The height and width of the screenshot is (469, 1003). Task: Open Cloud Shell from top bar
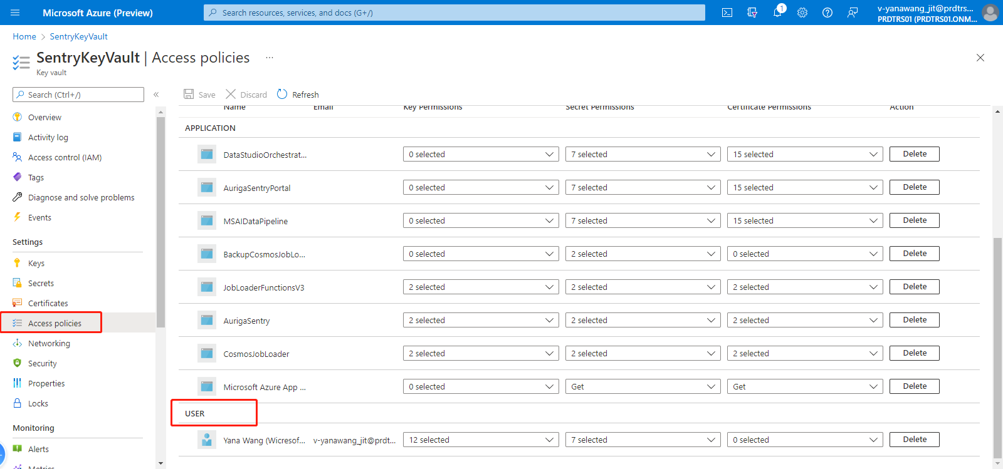(x=727, y=13)
